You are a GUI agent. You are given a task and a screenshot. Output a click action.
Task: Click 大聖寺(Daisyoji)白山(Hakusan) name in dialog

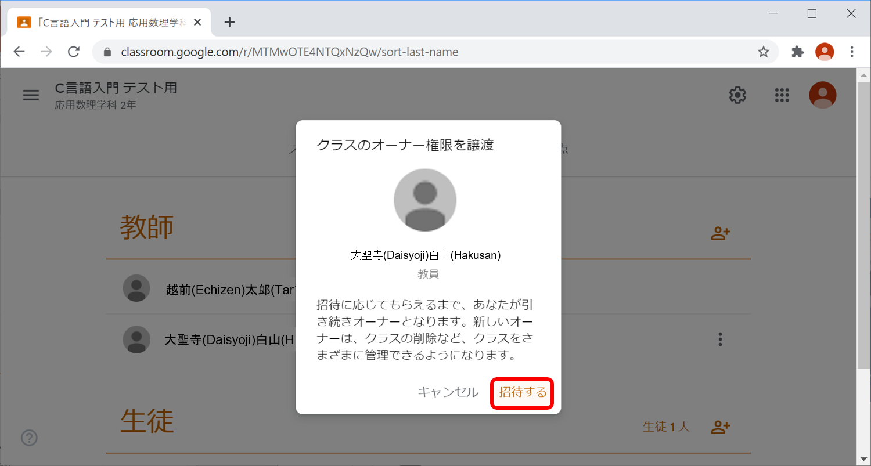pos(426,255)
